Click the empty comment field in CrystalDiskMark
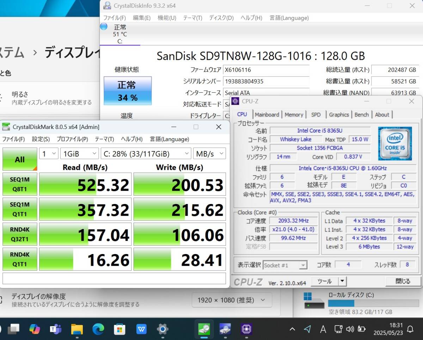This screenshot has height=340, width=423. [114, 278]
